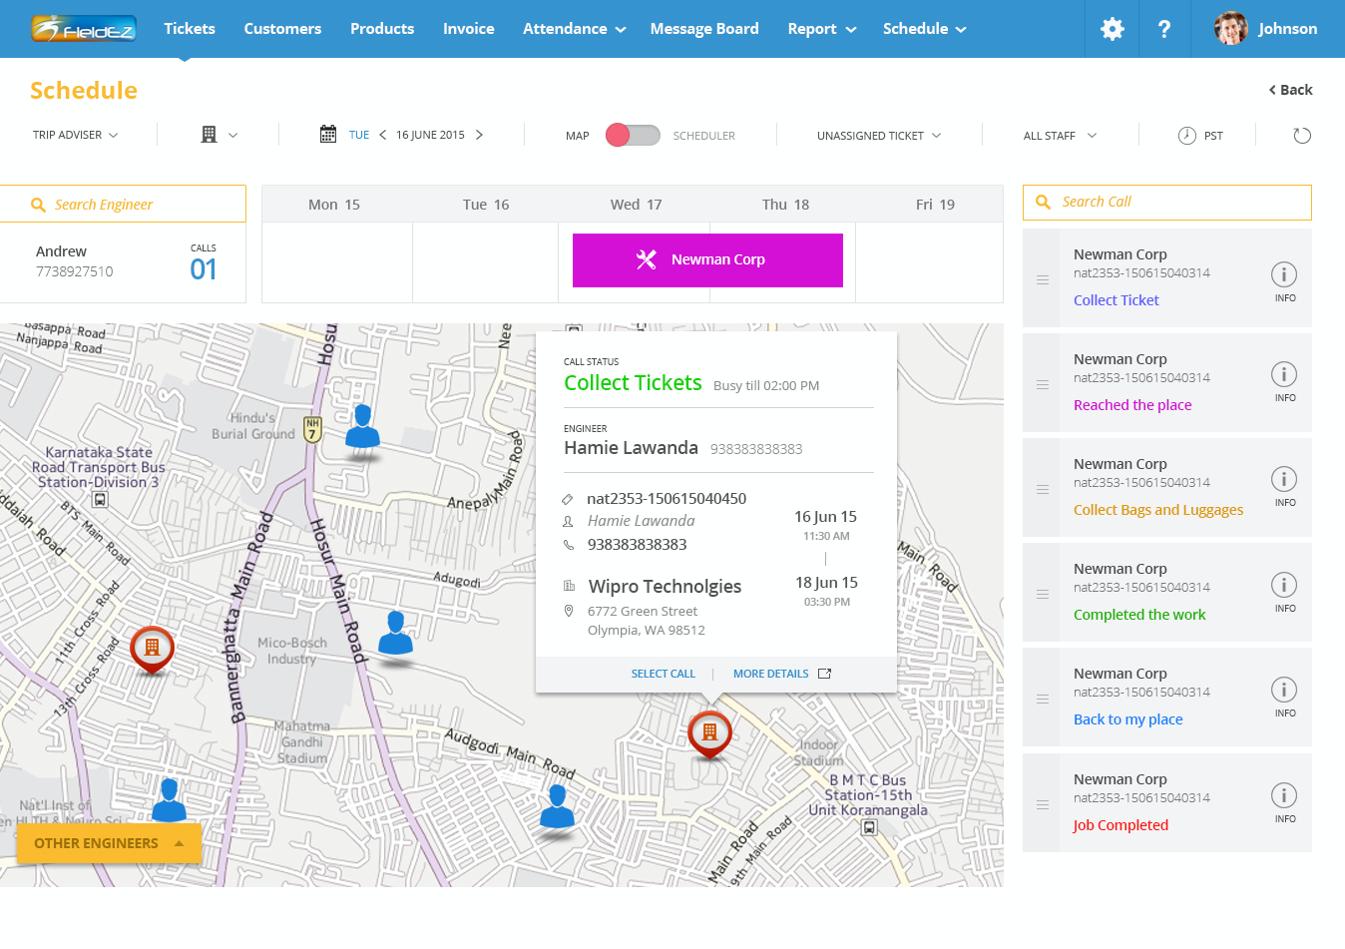Click the refresh icon on schedule toolbar

coord(1302,136)
